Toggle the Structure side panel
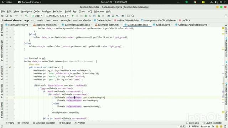This screenshot has height=128, width=228. (x=2, y=73)
